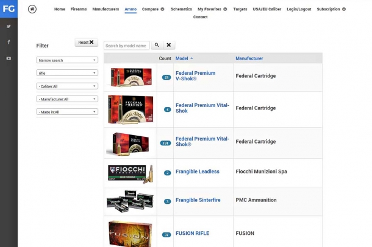Open the Frangible Sinterfire link
Viewport: 372px width, 247px height.
[x=198, y=200]
